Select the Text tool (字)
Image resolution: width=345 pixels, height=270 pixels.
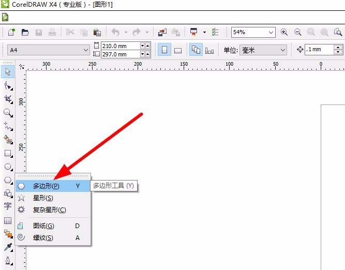(8, 206)
